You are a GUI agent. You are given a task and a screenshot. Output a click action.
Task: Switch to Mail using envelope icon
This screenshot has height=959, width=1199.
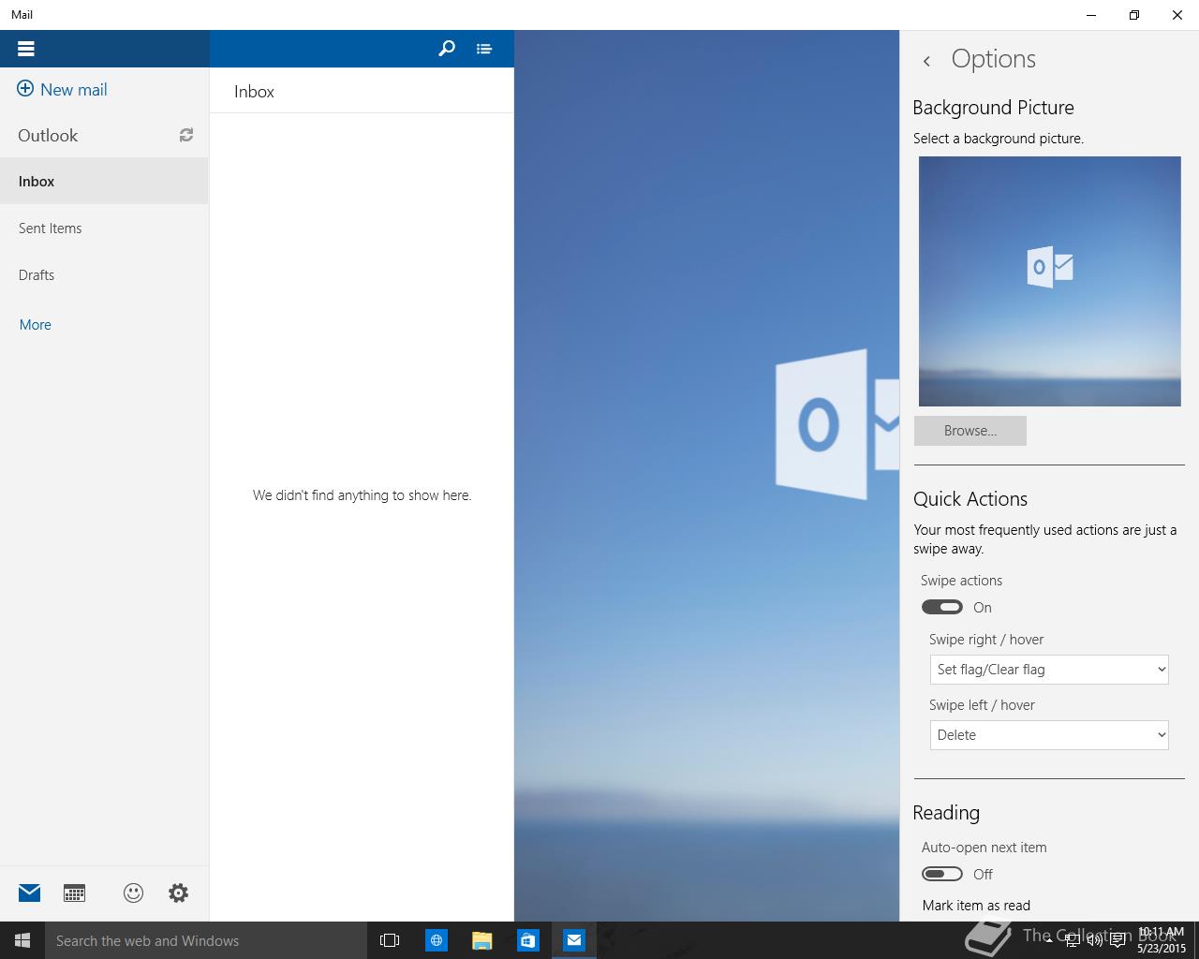30,893
